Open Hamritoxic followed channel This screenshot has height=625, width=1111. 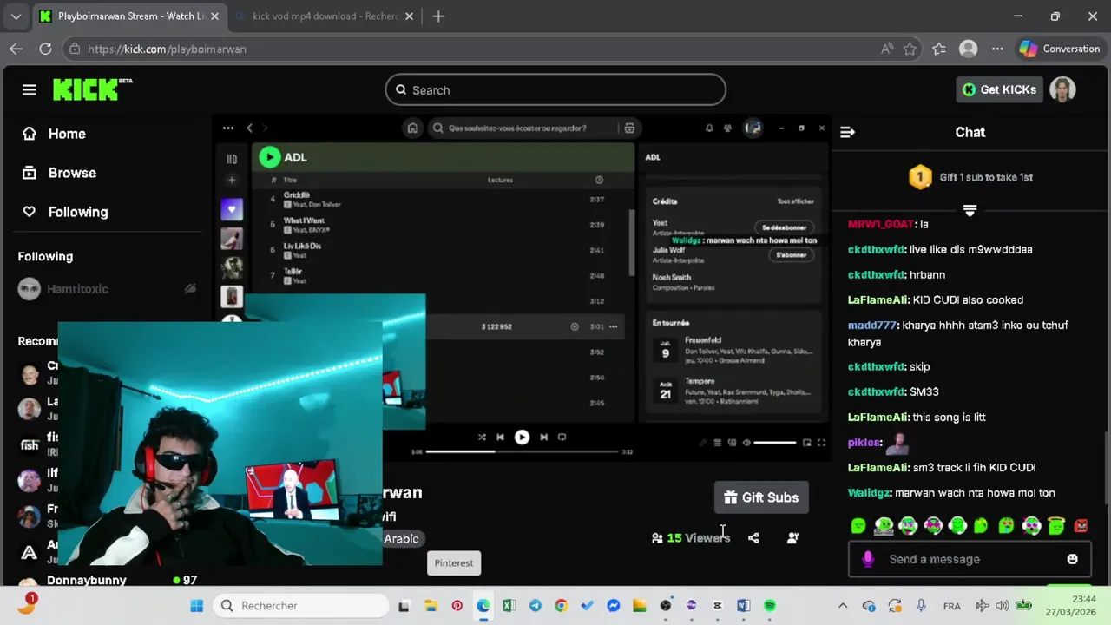78,289
